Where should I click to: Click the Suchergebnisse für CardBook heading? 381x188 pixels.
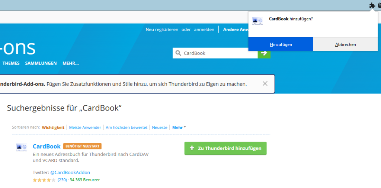(64, 108)
